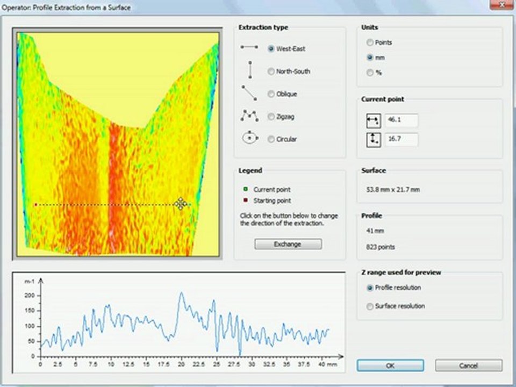Cancel the profile extraction dialog
Image resolution: width=516 pixels, height=387 pixels.
click(x=469, y=365)
